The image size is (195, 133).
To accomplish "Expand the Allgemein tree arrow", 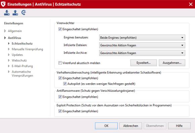I will pos(5,31).
